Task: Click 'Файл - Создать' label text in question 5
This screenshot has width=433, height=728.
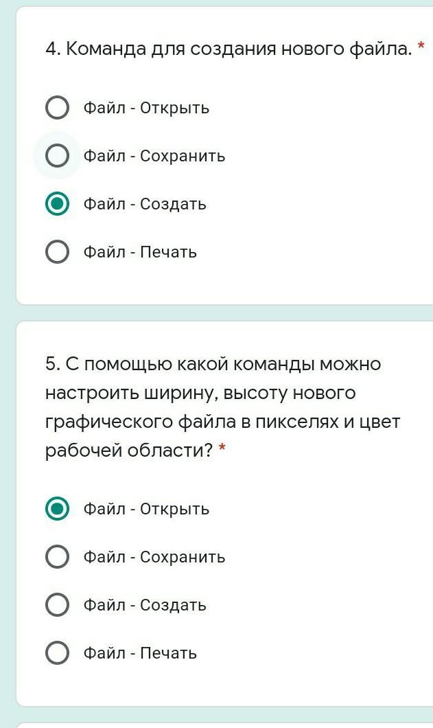Action: coord(145,605)
